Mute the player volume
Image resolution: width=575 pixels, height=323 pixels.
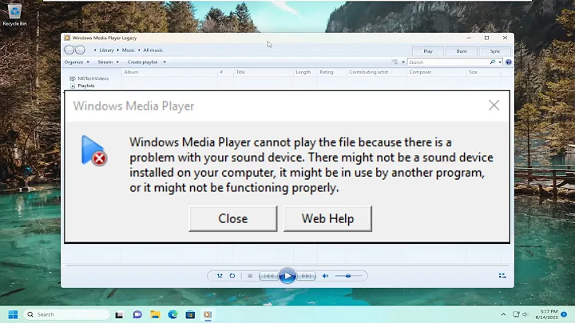[325, 276]
